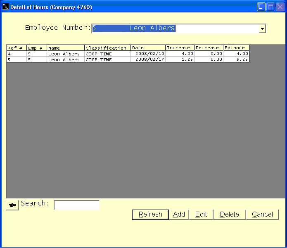The height and width of the screenshot is (248, 287).
Task: Select the row dated 2008/02/16
Action: click(147, 54)
